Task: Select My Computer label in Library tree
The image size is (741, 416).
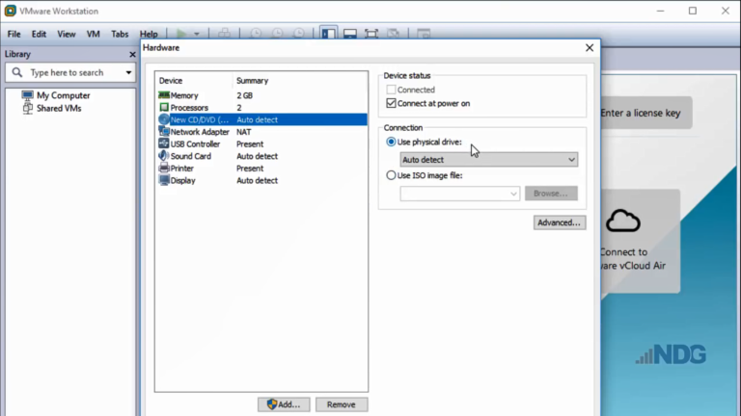Action: click(x=64, y=95)
